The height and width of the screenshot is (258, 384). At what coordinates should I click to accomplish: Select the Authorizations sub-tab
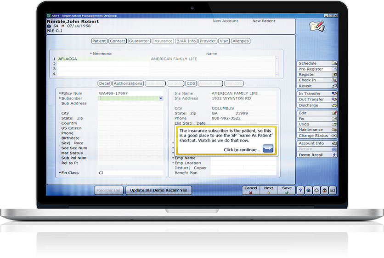(x=128, y=84)
